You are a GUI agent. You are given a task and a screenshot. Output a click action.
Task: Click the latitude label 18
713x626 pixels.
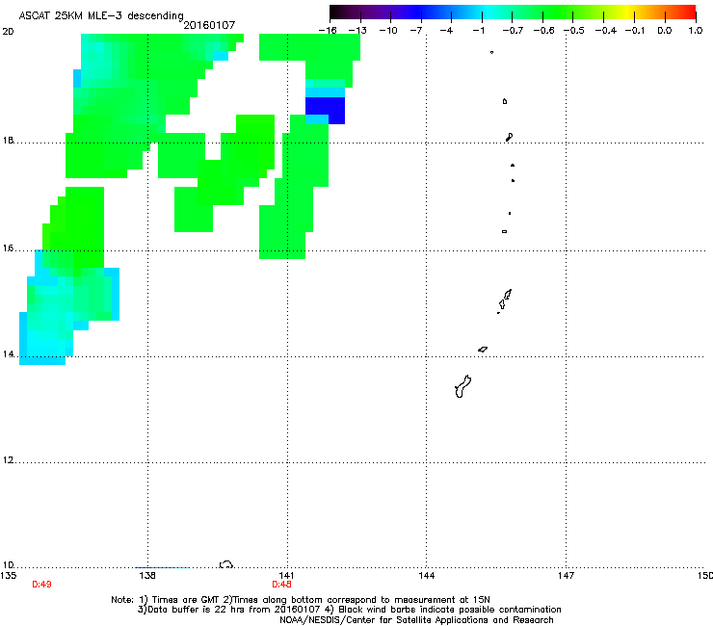click(x=8, y=141)
